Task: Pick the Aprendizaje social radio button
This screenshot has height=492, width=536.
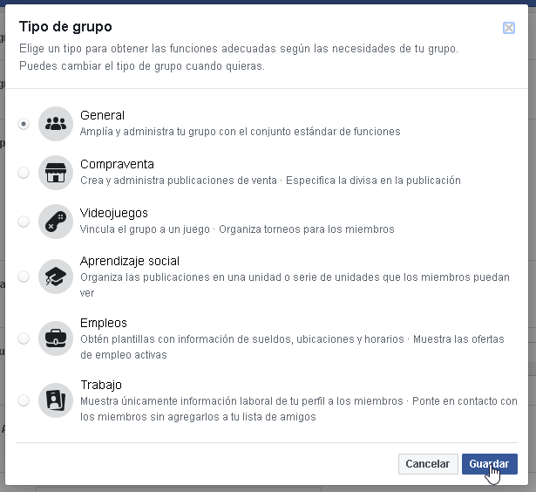Action: pyautogui.click(x=24, y=277)
